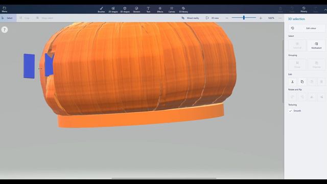Toggle the Smooth texturing checkbox
This screenshot has width=327, height=184.
click(x=290, y=111)
